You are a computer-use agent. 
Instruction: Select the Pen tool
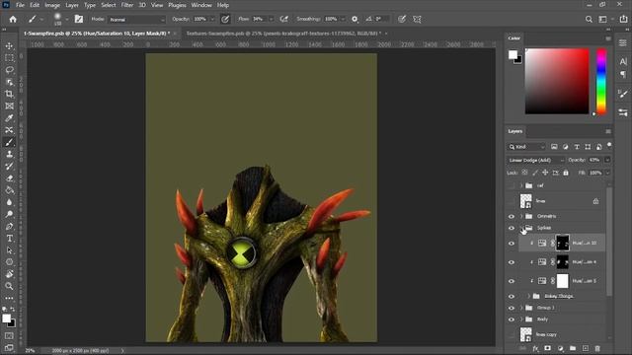click(x=9, y=226)
